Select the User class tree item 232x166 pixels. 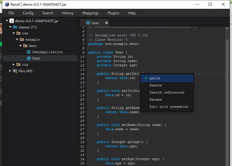coord(40,58)
